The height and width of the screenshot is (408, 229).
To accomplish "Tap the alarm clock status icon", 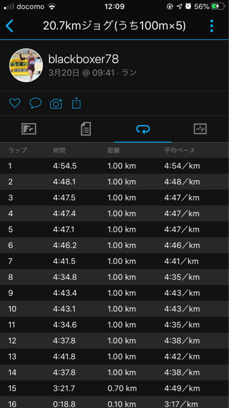I will [x=188, y=6].
